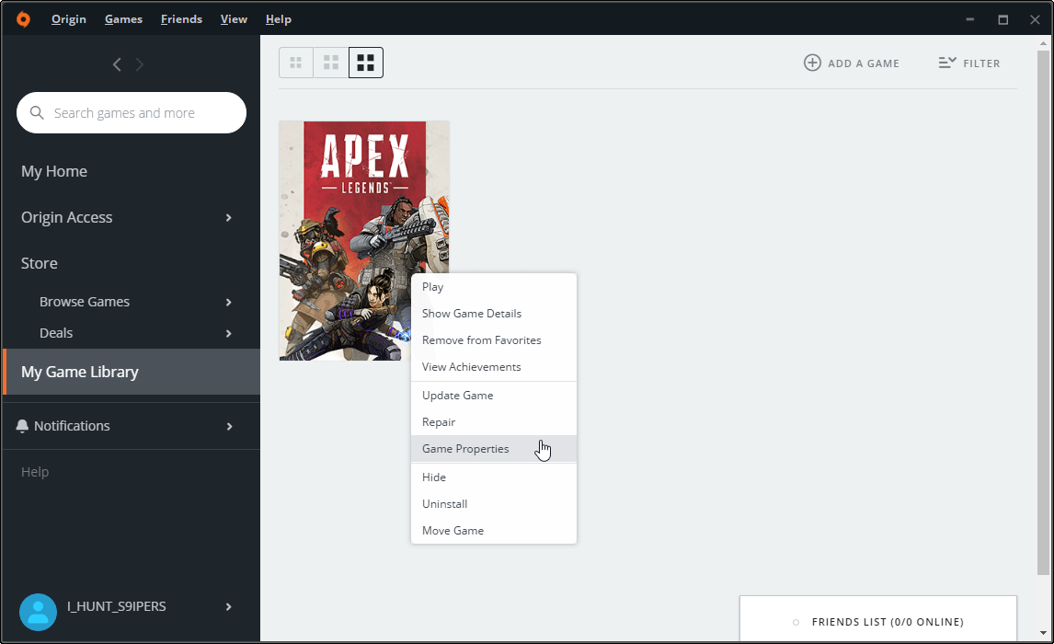
Task: Expand the Origin Access section
Action: [228, 217]
